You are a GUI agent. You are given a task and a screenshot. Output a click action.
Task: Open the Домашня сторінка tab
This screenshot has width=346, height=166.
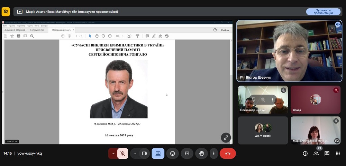pos(15,30)
